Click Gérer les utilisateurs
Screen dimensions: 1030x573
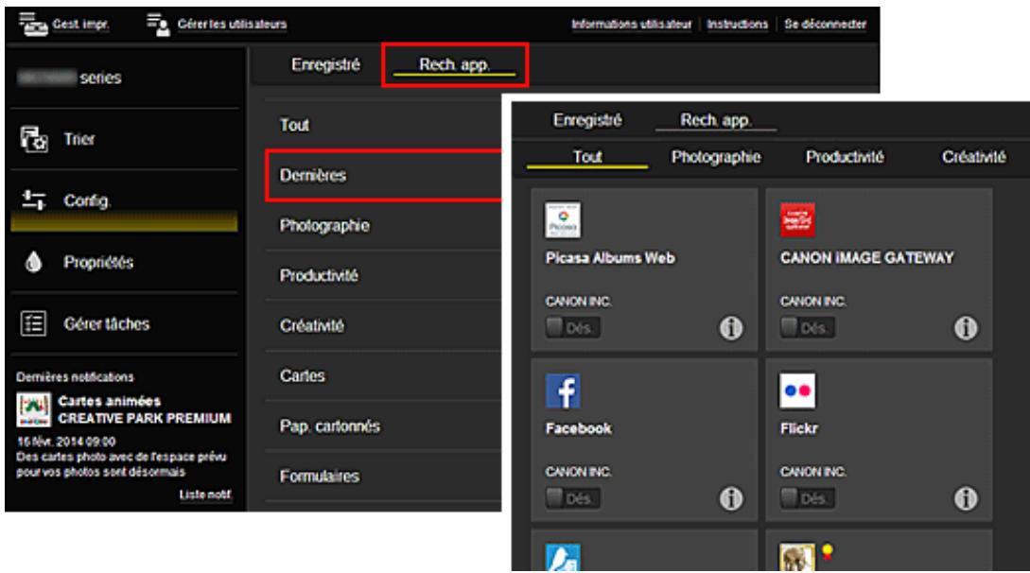pyautogui.click(x=218, y=23)
